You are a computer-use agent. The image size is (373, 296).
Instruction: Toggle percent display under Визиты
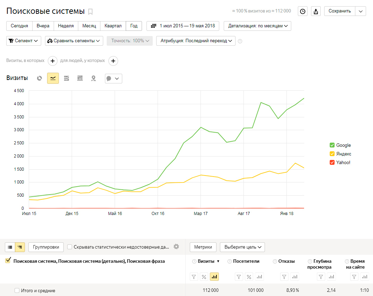coord(204,277)
